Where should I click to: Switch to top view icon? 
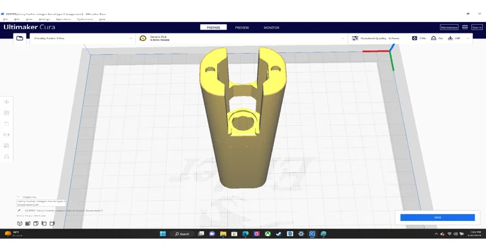pyautogui.click(x=35, y=223)
